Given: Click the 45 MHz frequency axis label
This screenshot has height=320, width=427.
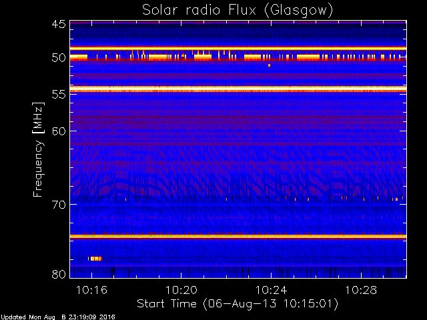Looking at the screenshot, I should tap(59, 24).
